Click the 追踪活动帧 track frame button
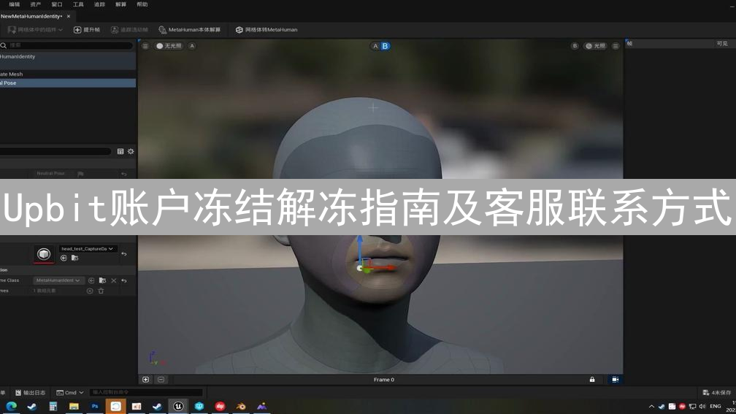 [129, 29]
